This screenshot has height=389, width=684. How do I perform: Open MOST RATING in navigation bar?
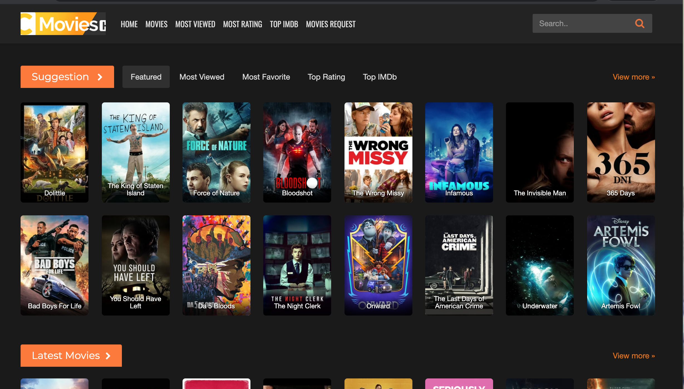click(242, 24)
